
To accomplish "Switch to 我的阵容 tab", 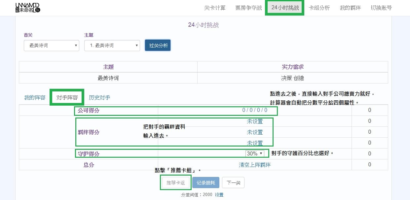I will tap(35, 97).
